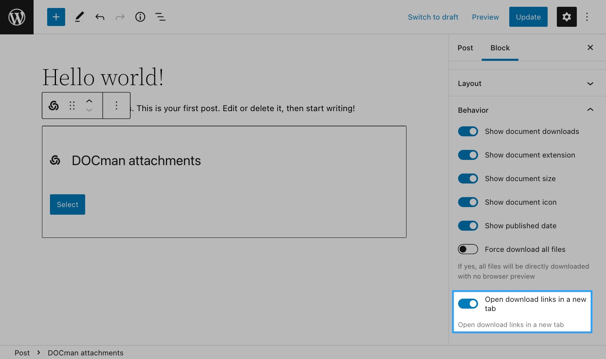Select the Tools pencil icon
Screen dimensions: 606x359
pos(80,17)
